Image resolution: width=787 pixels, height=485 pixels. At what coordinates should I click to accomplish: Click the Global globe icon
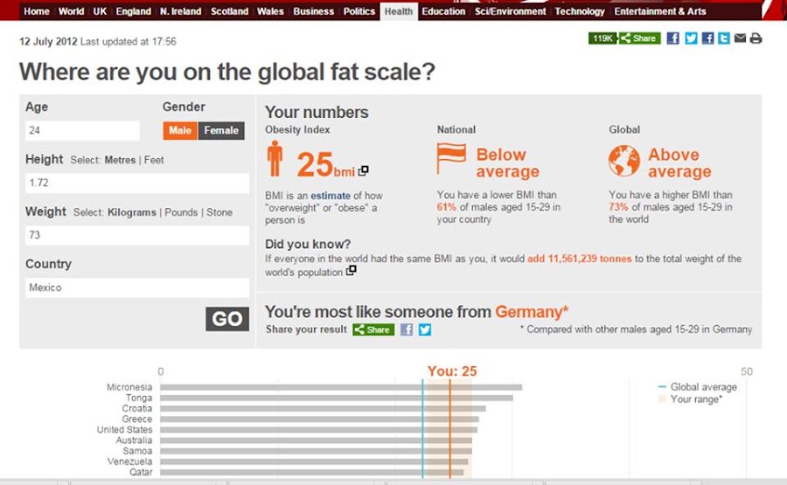click(623, 161)
